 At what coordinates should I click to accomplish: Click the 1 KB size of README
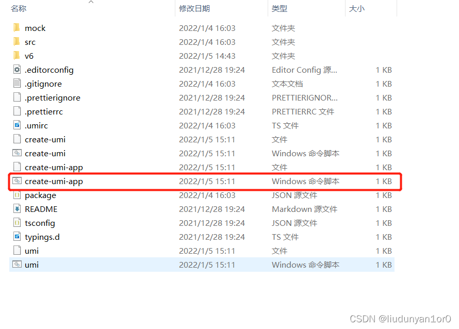click(384, 209)
